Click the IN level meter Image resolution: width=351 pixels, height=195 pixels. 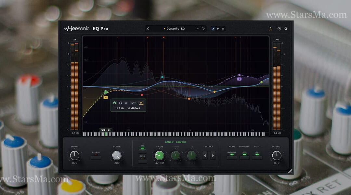[75, 86]
